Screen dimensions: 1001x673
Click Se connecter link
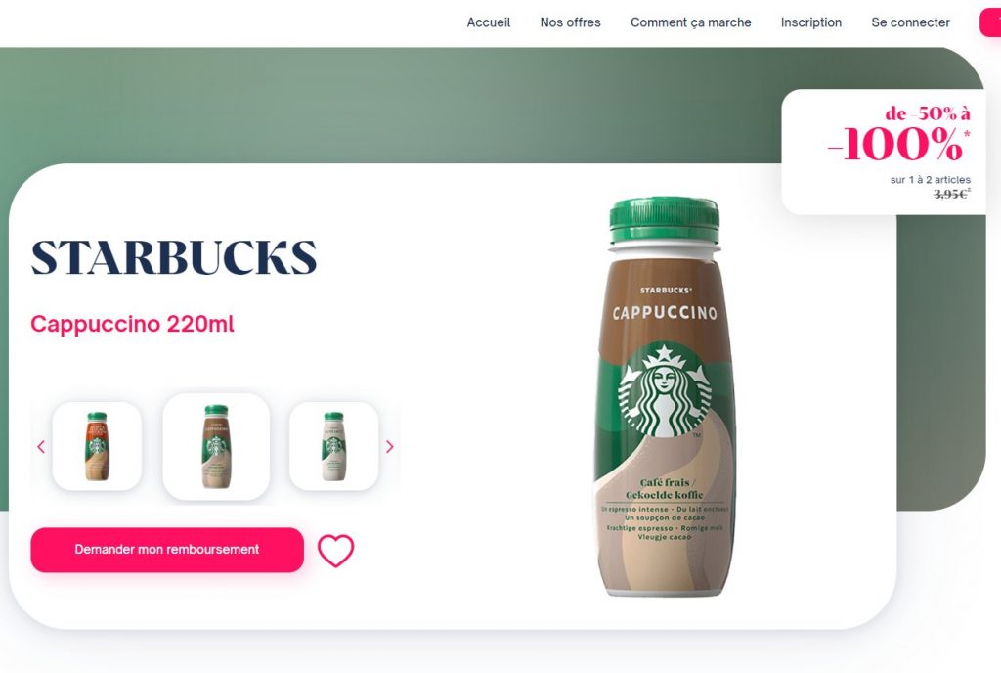click(x=910, y=22)
